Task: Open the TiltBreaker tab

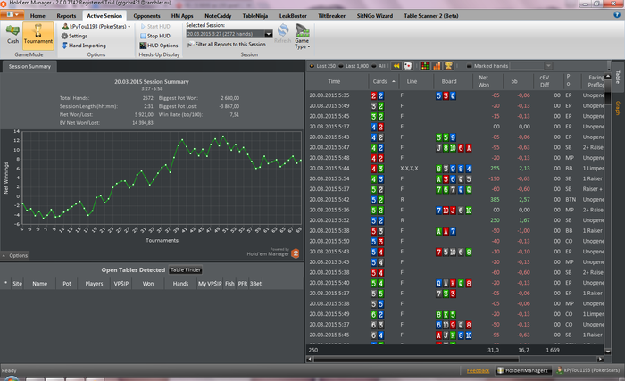Action: (331, 16)
